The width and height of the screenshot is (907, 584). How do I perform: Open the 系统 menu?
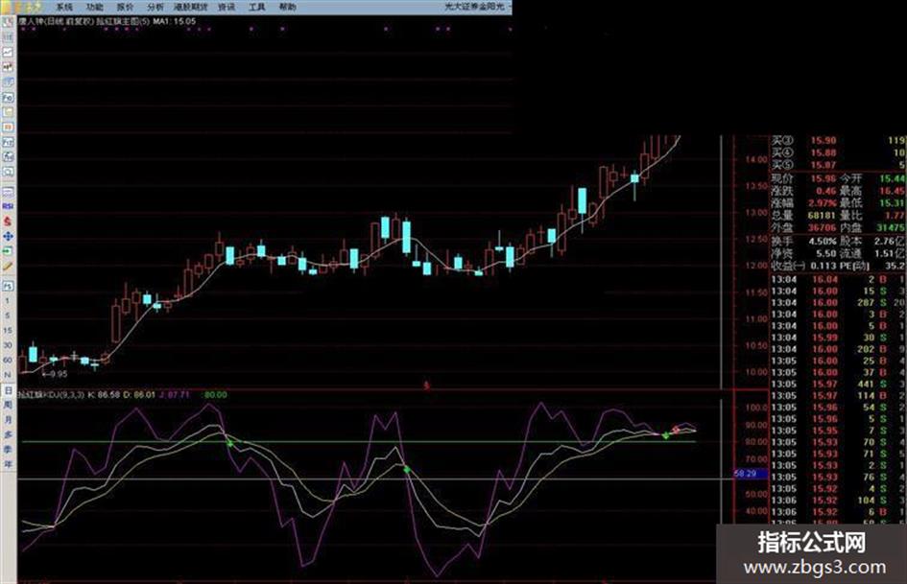pos(64,7)
